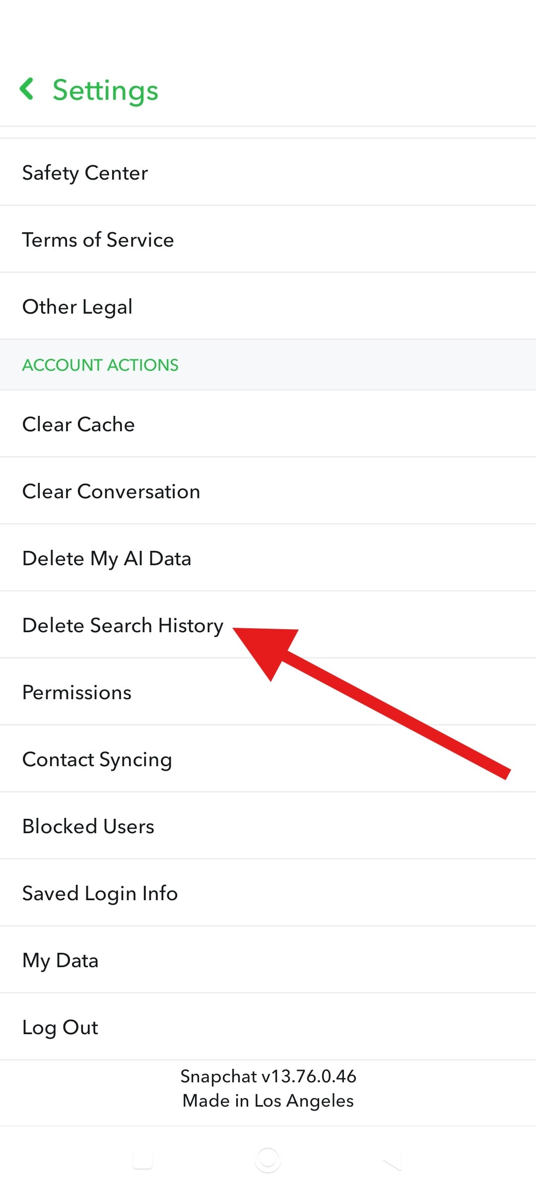The height and width of the screenshot is (1191, 536).
Task: Select Clear Cache under Account Actions
Action: 78,424
